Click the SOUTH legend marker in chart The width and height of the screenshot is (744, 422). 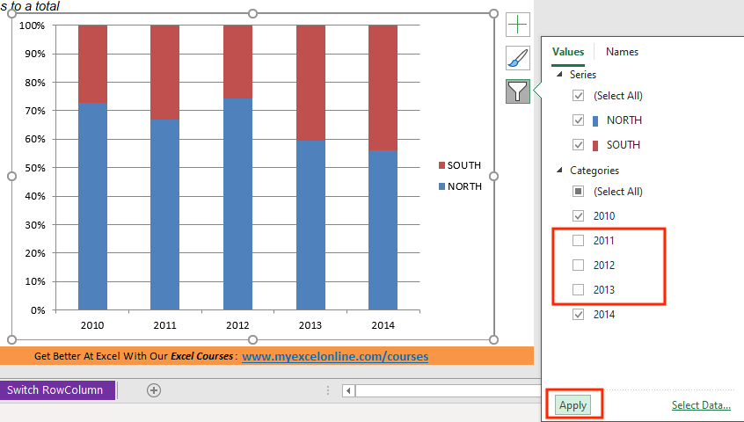pos(441,165)
